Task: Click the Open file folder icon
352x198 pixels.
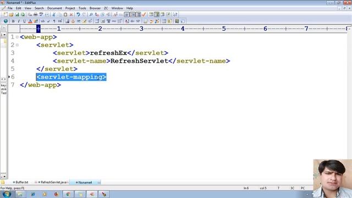Action: point(11,14)
